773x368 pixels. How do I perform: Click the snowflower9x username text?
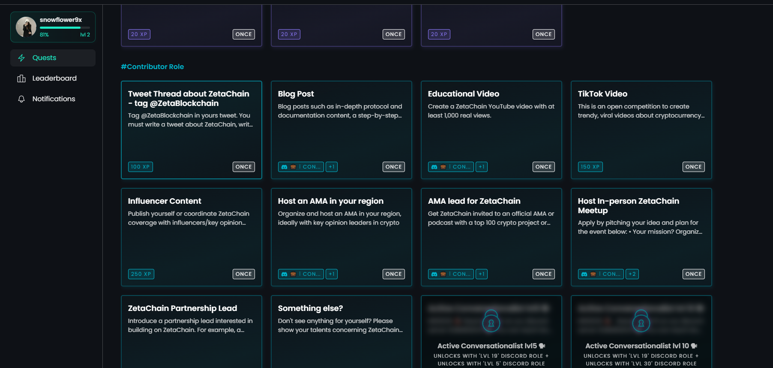click(61, 20)
